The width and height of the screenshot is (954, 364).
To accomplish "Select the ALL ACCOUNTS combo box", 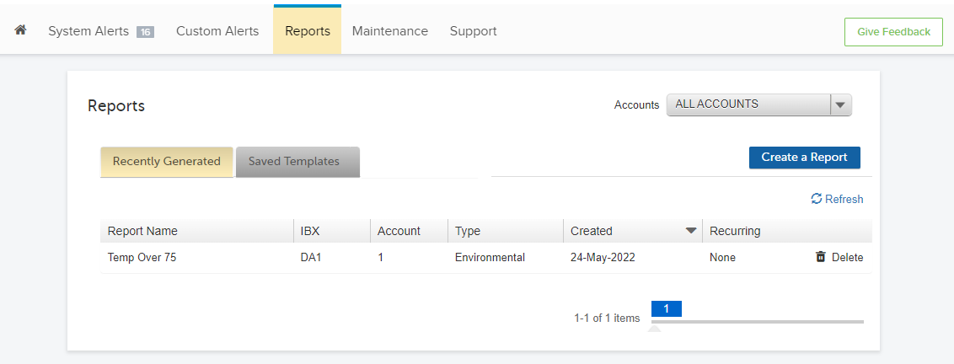I will [759, 104].
